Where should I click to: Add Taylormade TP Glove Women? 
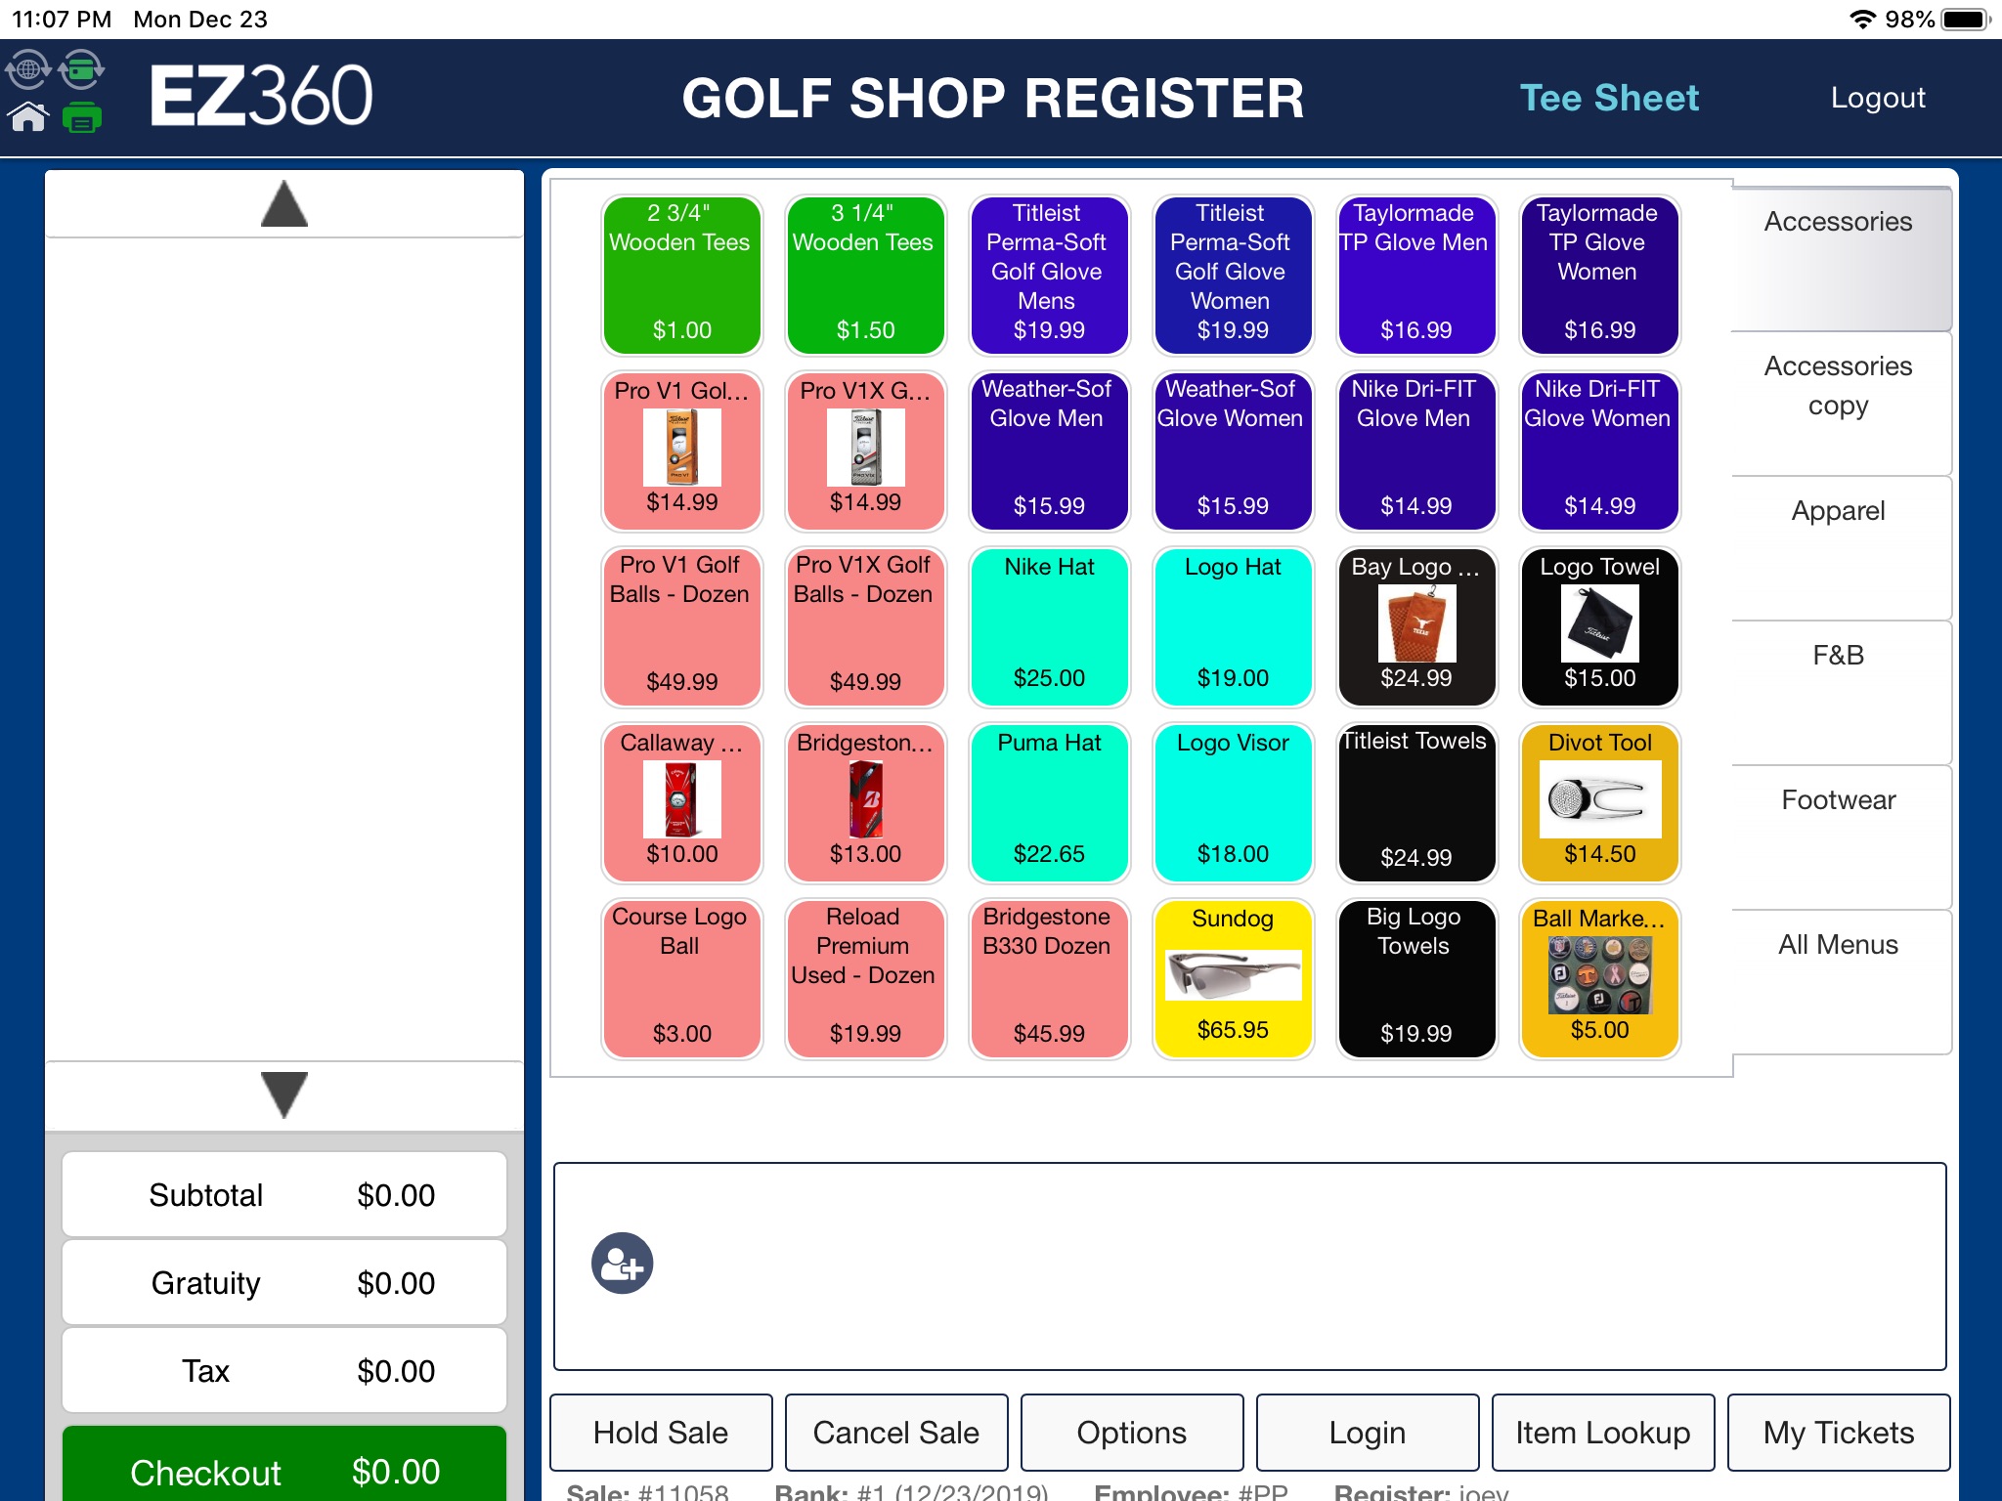pyautogui.click(x=1599, y=275)
